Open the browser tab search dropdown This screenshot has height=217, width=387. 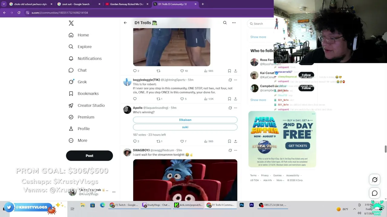tap(4, 4)
